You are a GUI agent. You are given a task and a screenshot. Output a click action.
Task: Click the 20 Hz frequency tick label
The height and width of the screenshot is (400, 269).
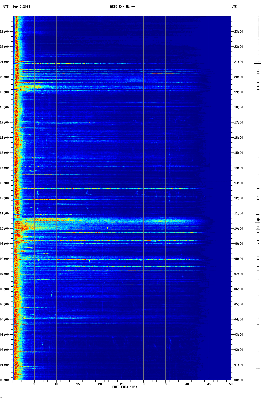coord(100,384)
